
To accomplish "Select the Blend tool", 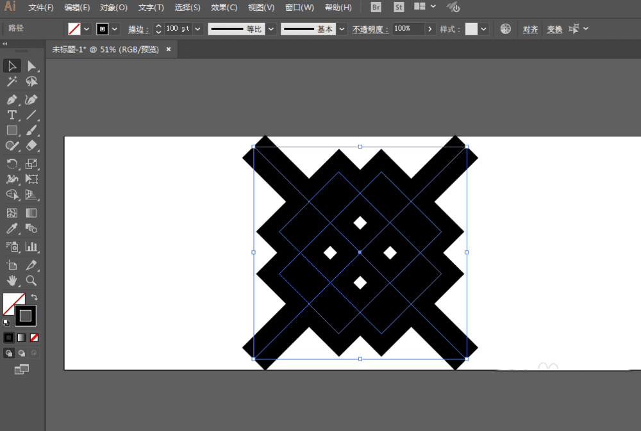I will point(31,229).
